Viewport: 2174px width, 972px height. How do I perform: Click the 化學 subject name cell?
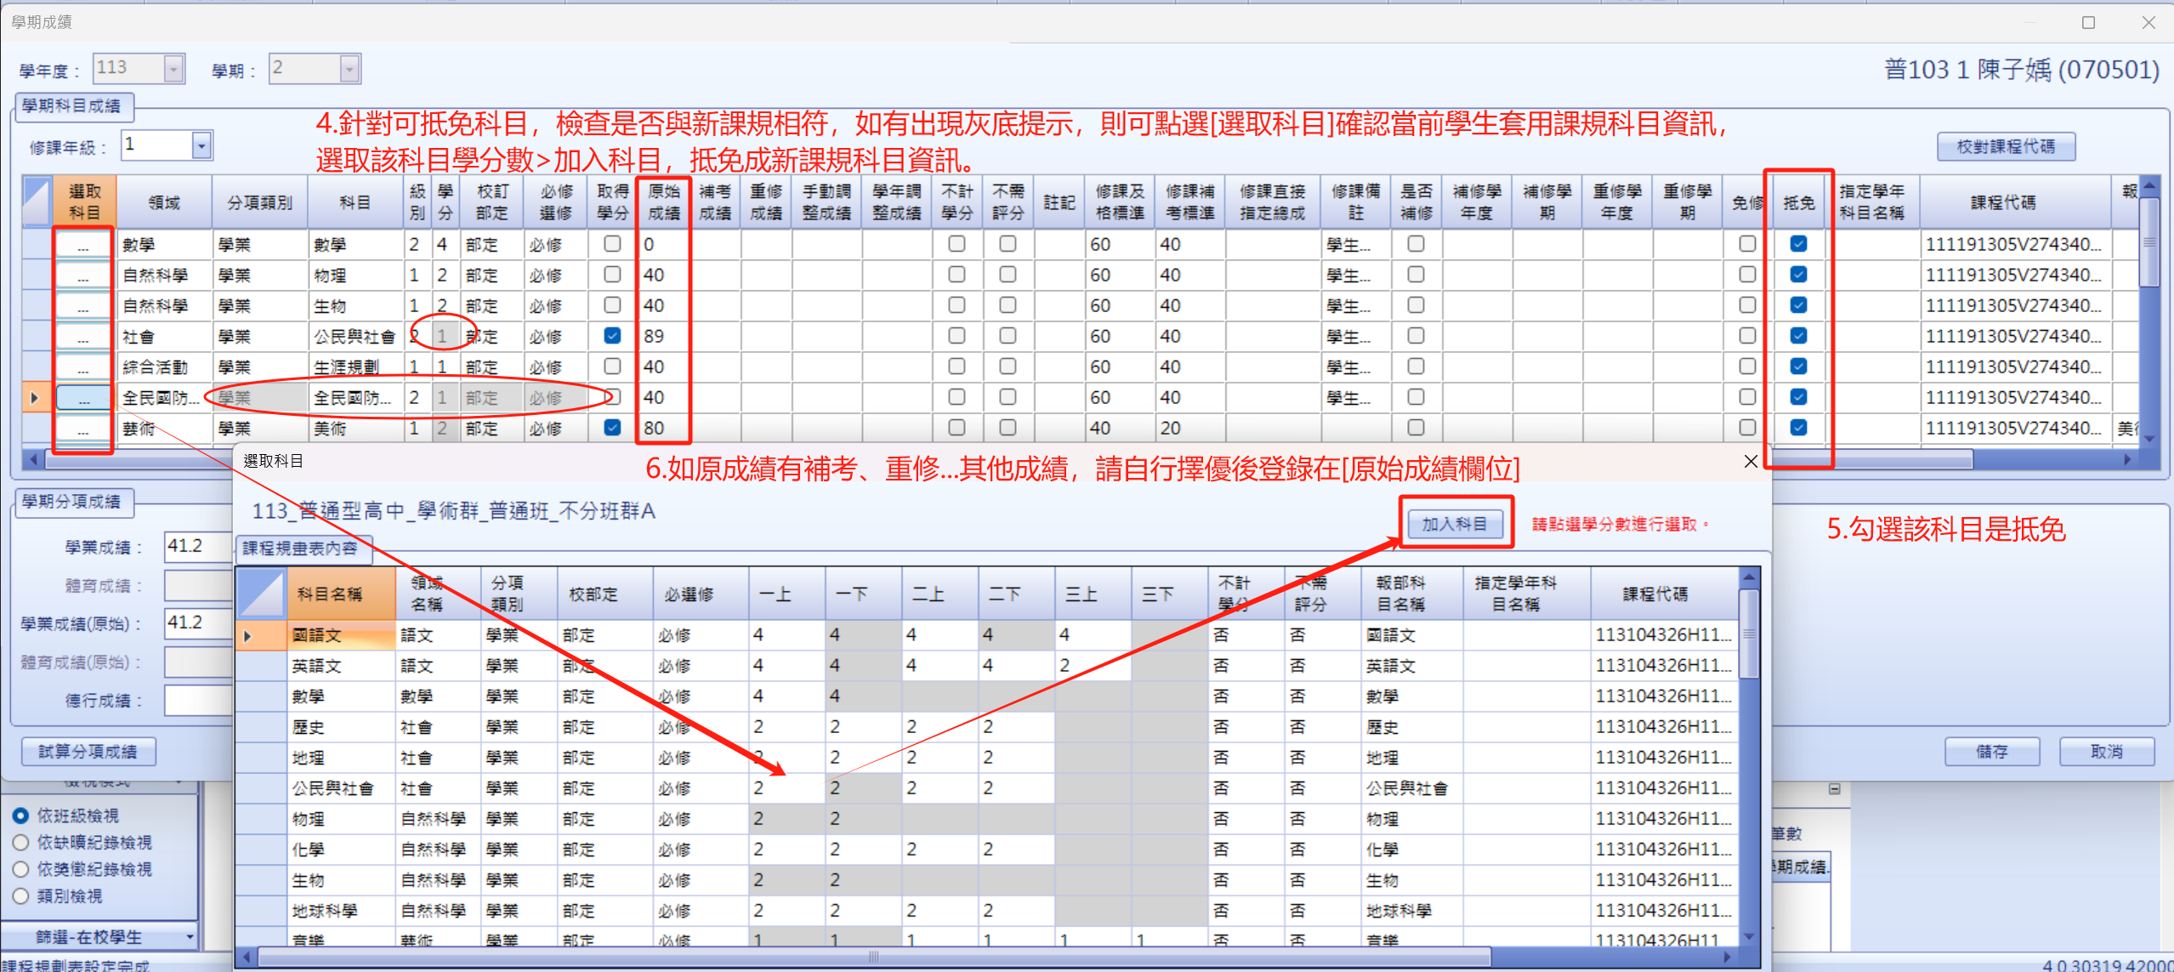[343, 850]
